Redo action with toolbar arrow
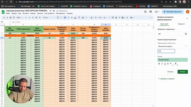This screenshot has height=107, width=191. coord(7,18)
